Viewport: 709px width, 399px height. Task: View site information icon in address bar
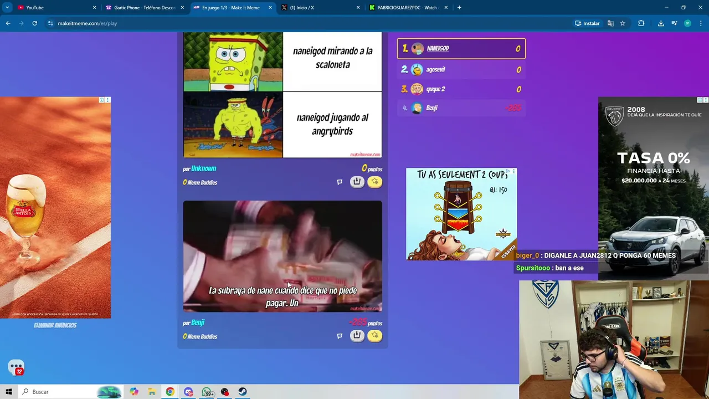[50, 23]
